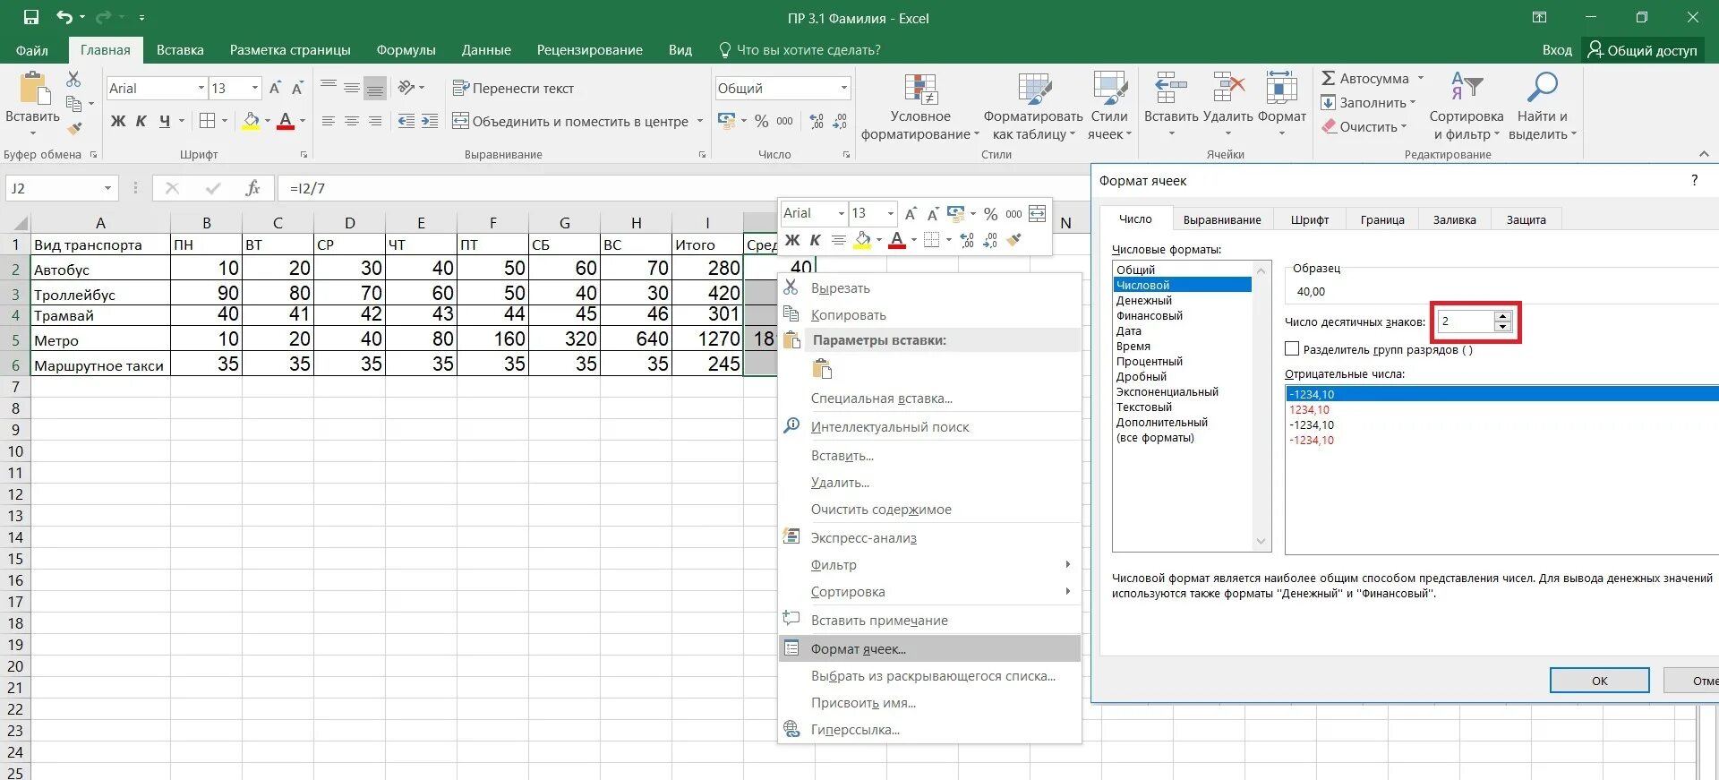Click the Save diskette icon in the title bar
This screenshot has width=1719, height=780.
point(31,17)
